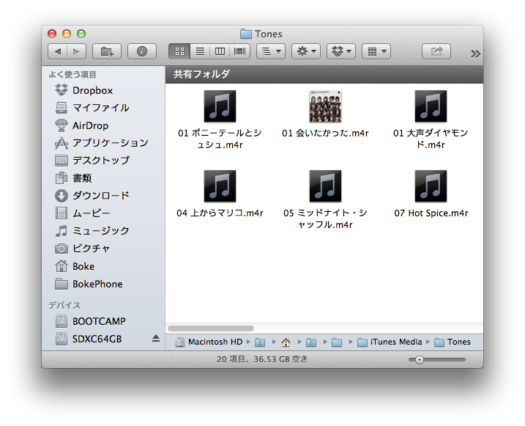Click the Share toolbar button

tap(436, 51)
